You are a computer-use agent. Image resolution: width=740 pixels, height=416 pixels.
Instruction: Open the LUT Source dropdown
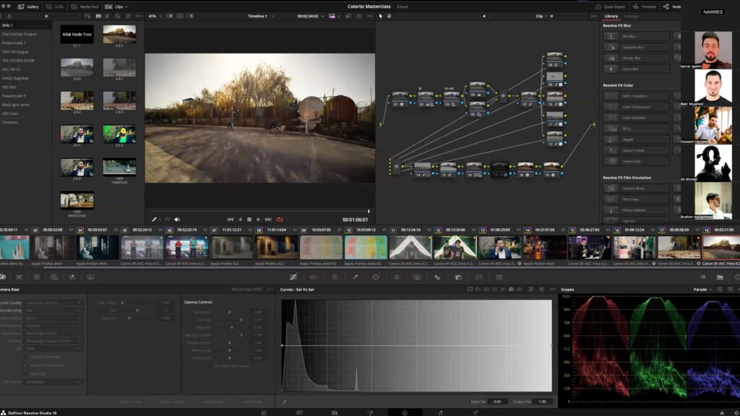tap(53, 381)
